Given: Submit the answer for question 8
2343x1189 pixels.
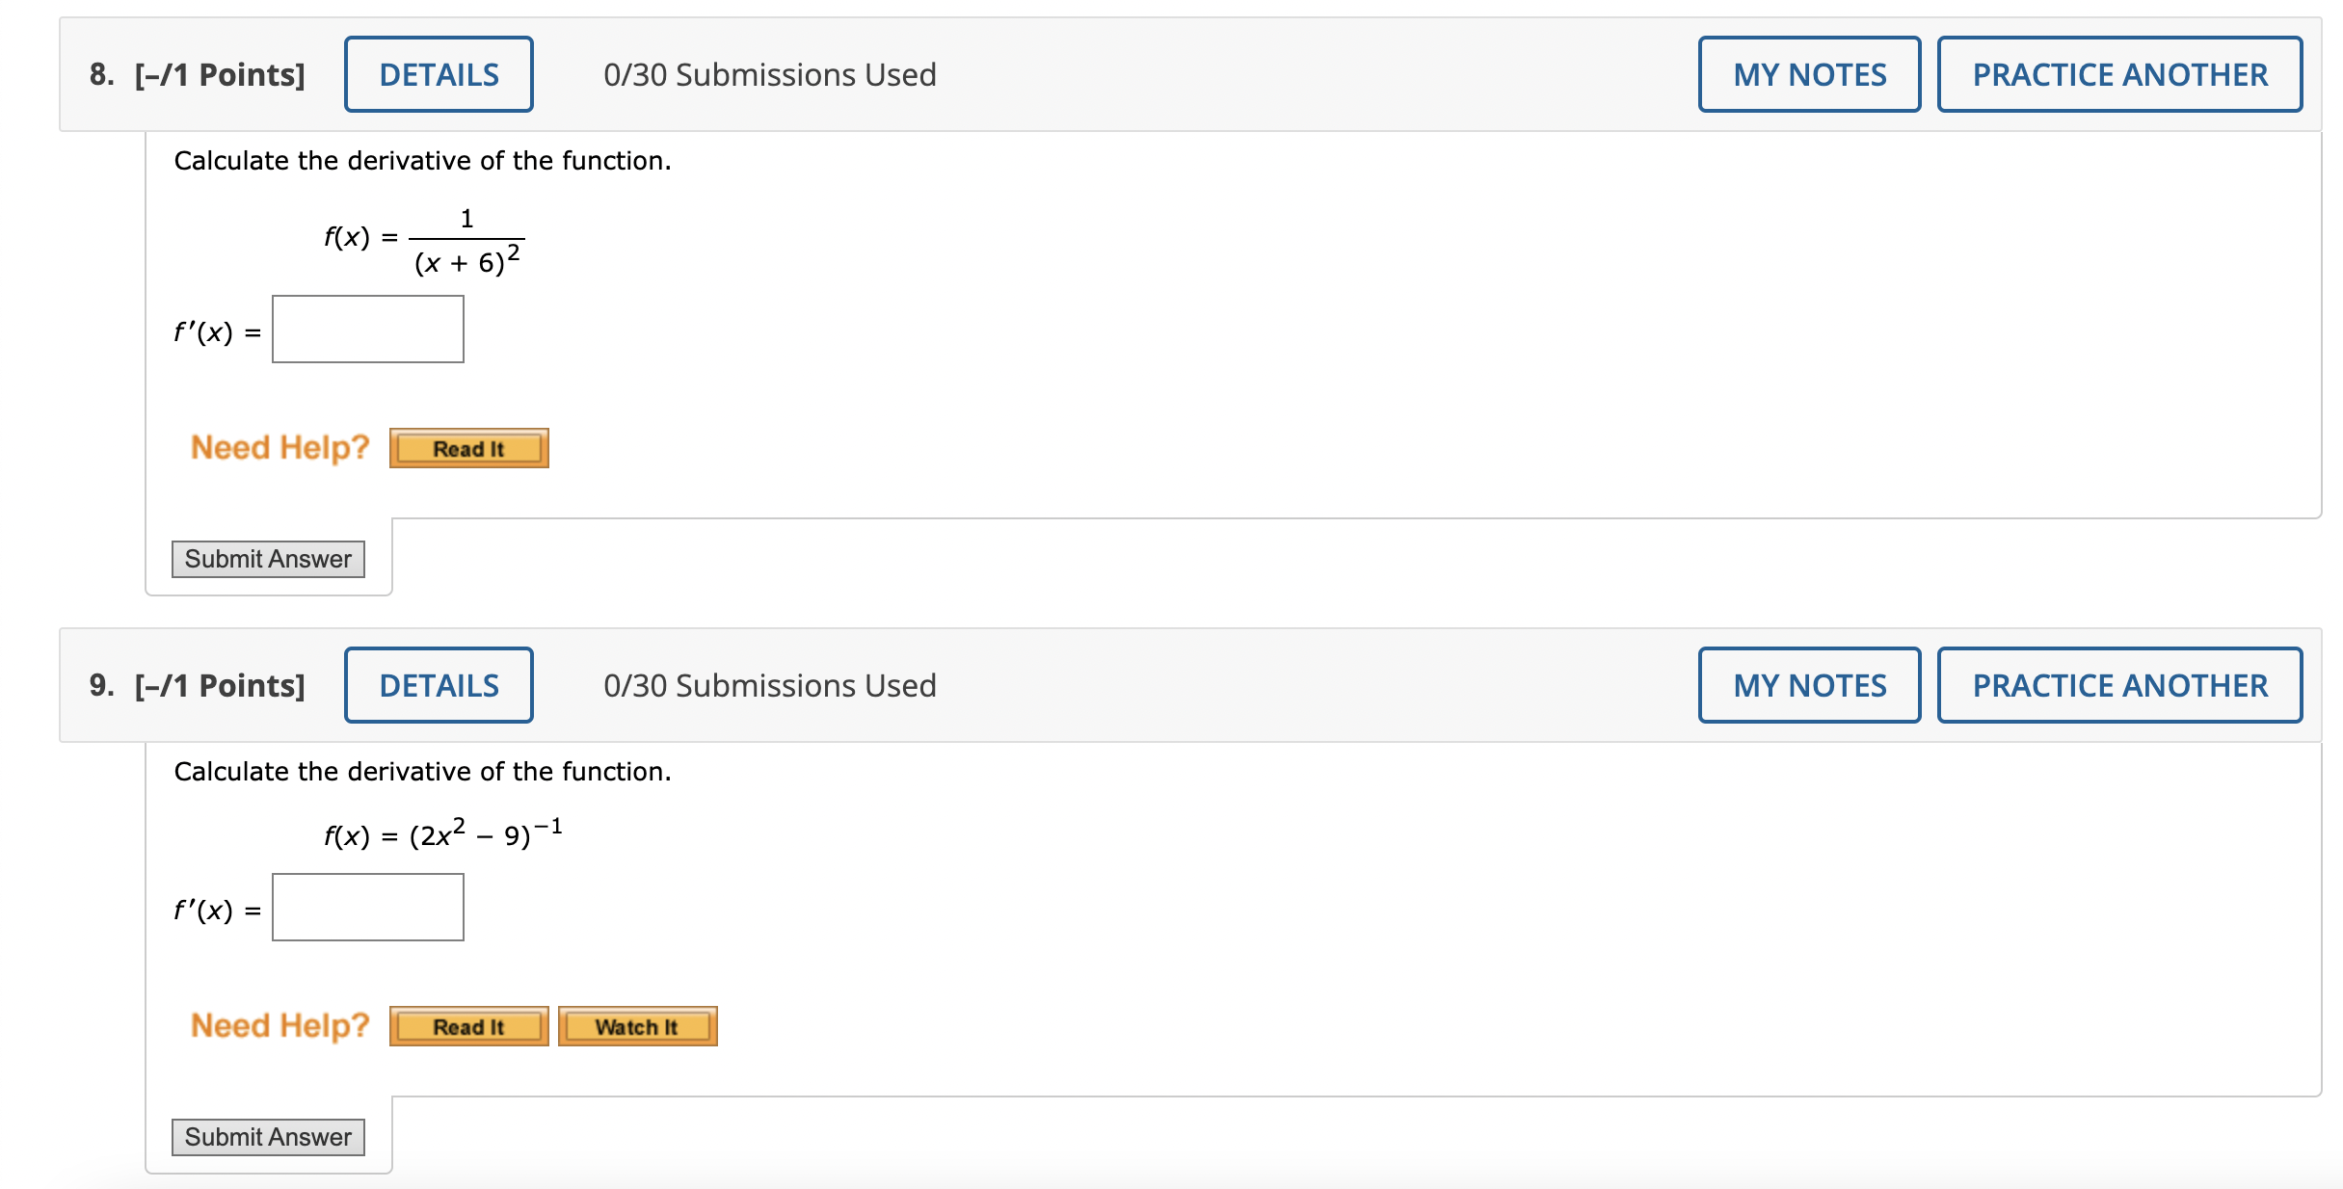Looking at the screenshot, I should coord(268,559).
